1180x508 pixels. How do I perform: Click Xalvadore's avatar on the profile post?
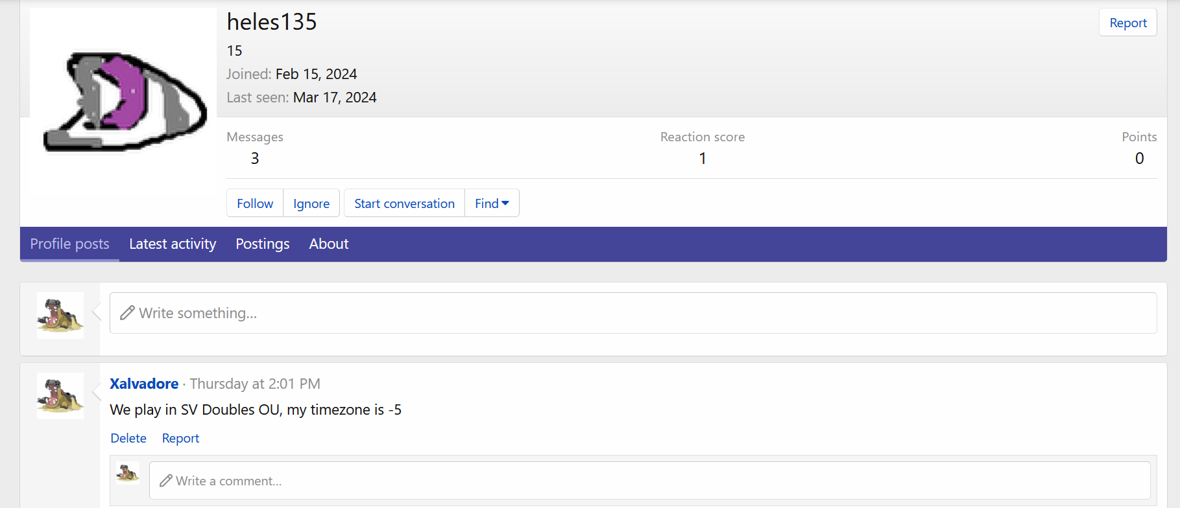click(60, 396)
